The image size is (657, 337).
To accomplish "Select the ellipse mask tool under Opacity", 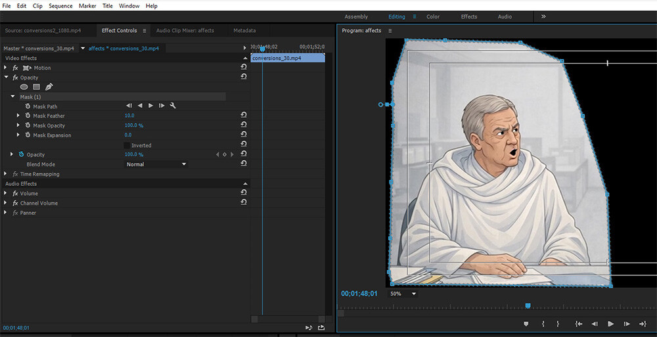I will click(x=24, y=87).
